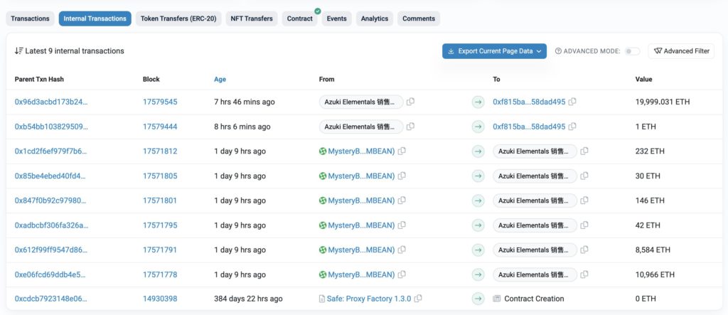Copy Azuki Elementals address in 146 ETH row
Image resolution: width=728 pixels, height=315 pixels.
point(584,201)
